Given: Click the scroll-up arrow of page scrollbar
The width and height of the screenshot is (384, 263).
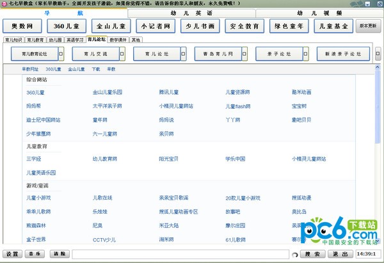Looking at the screenshot, I should click(x=378, y=67).
